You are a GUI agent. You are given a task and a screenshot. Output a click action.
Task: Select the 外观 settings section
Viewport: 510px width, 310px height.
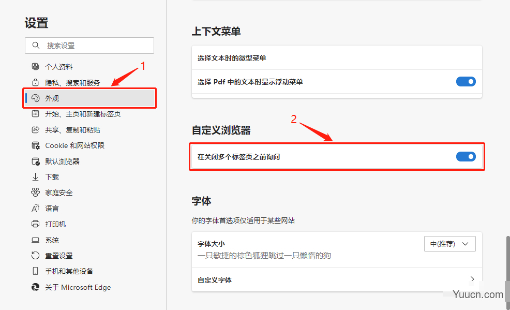89,98
